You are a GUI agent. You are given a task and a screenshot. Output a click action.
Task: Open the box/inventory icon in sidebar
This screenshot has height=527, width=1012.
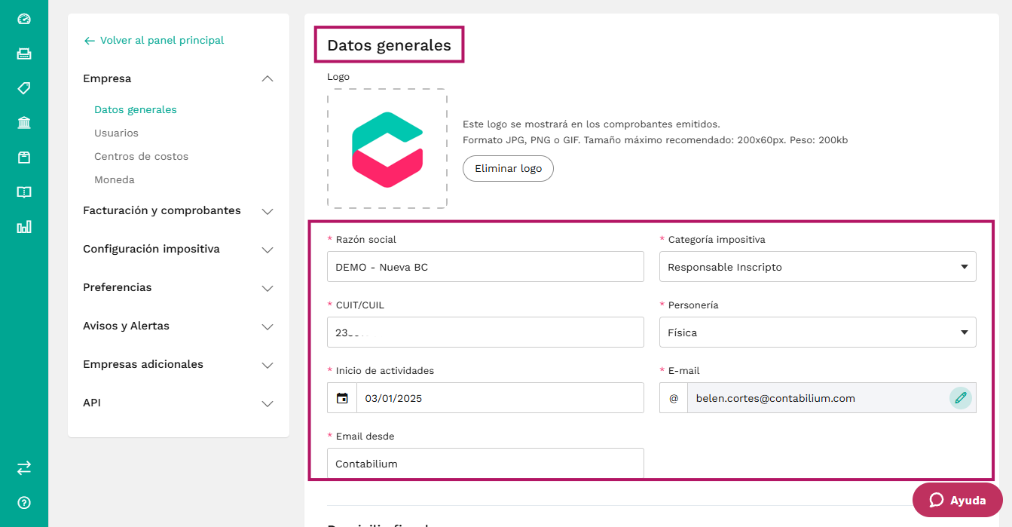click(24, 158)
